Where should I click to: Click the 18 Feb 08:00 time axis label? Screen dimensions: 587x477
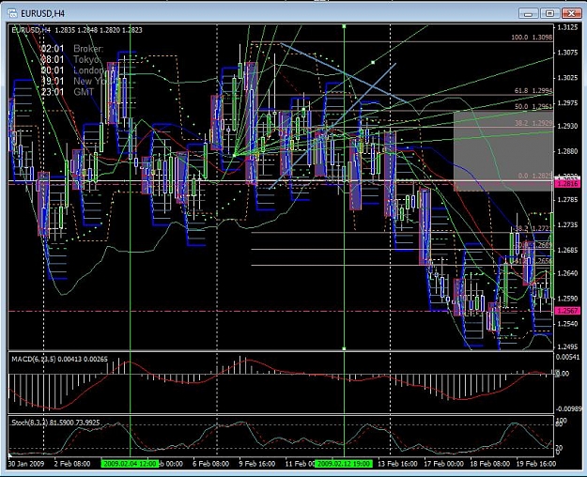[x=490, y=464]
